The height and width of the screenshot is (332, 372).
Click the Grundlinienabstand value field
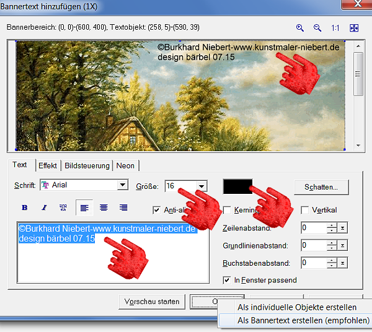(x=314, y=245)
